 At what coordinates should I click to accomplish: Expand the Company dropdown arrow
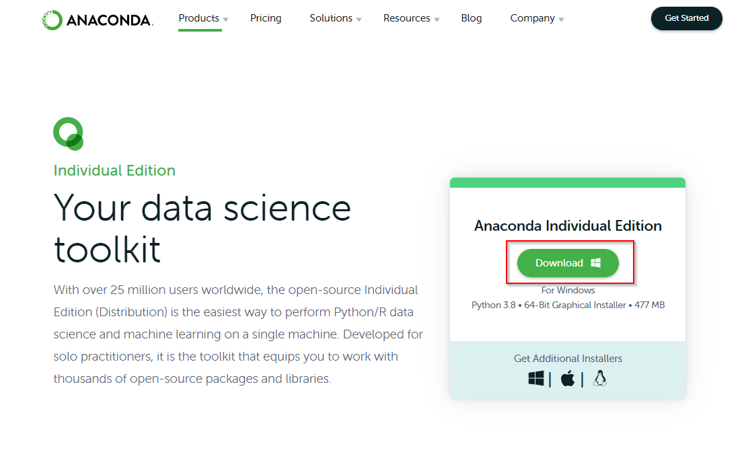click(562, 20)
